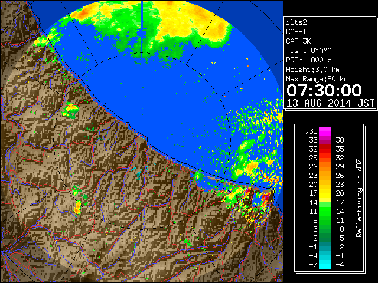
Task: Select the 'Height:3.0 km' line
Action: point(312,70)
